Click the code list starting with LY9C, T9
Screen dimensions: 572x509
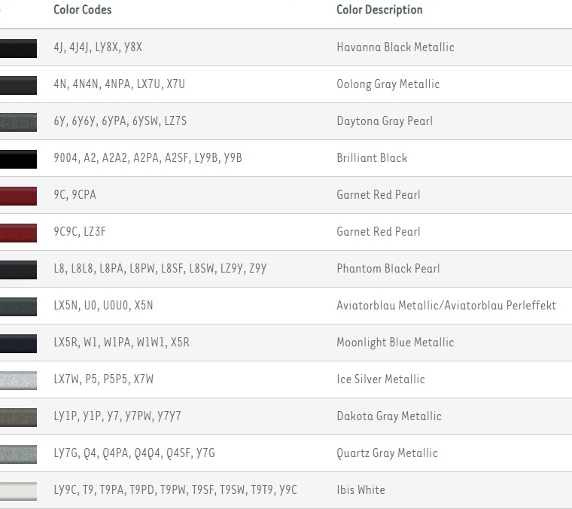pos(175,490)
